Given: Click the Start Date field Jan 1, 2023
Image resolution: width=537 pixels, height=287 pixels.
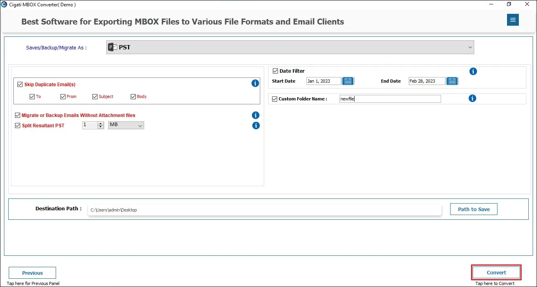Looking at the screenshot, I should tap(324, 81).
